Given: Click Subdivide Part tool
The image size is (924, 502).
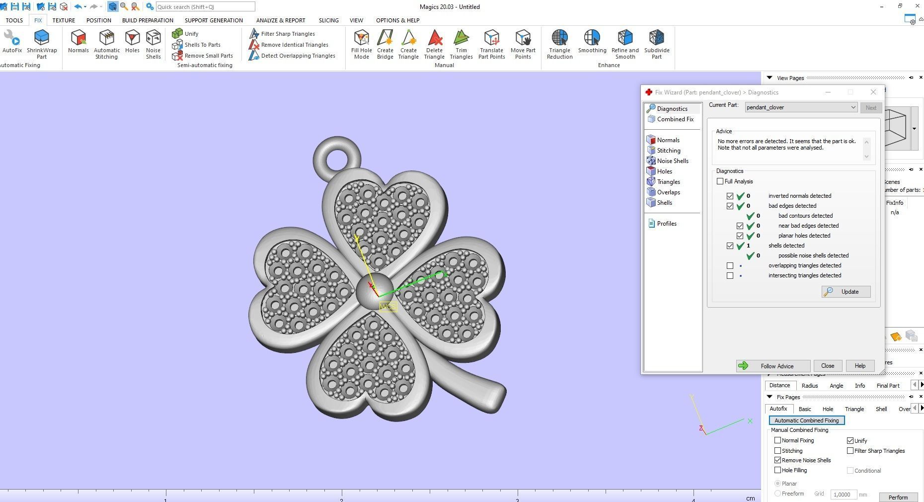Looking at the screenshot, I should 657,44.
